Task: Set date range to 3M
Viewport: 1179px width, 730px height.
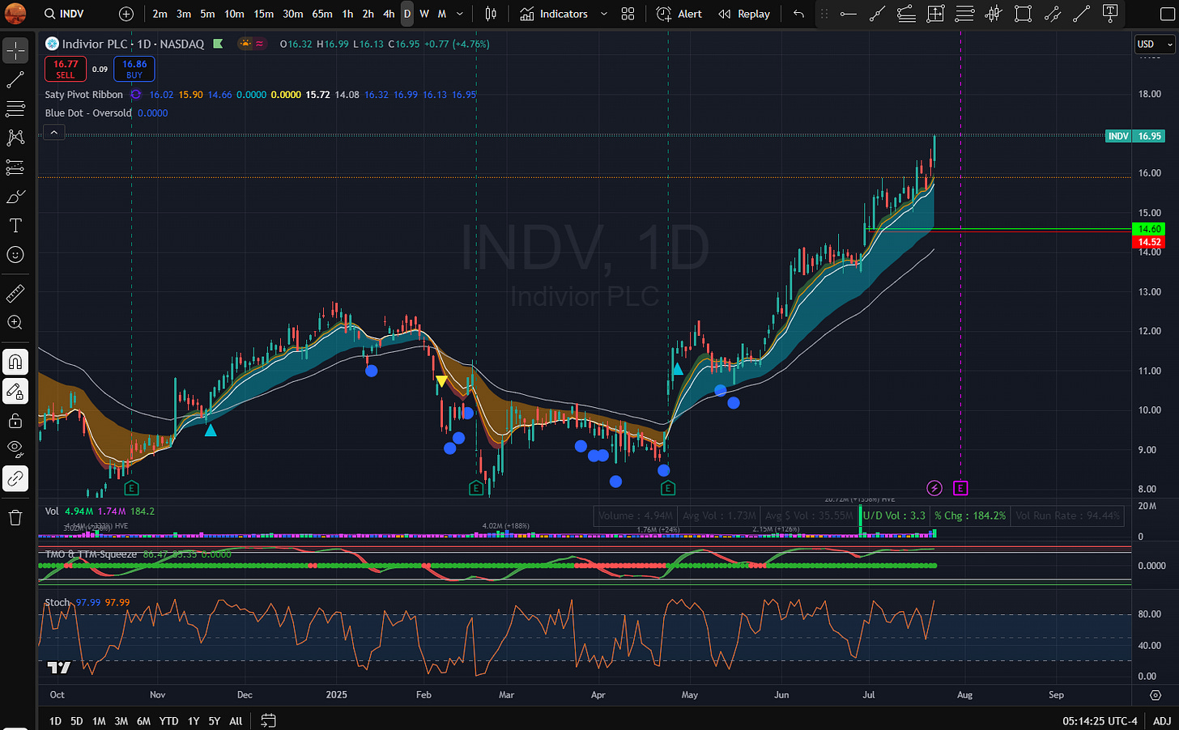Action: (x=121, y=720)
